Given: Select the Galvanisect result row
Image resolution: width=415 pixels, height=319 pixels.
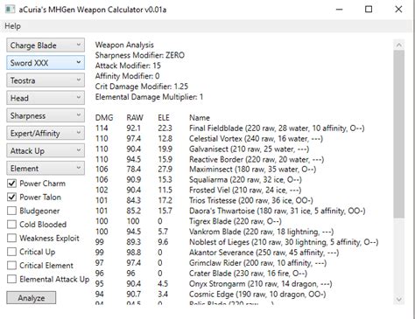Looking at the screenshot, I should coord(202,149).
